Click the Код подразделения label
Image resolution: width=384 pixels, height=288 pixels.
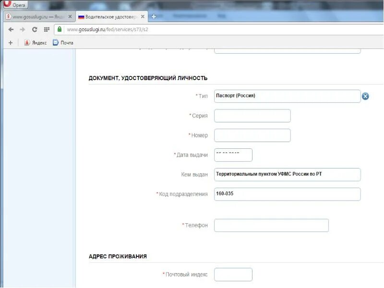click(183, 194)
